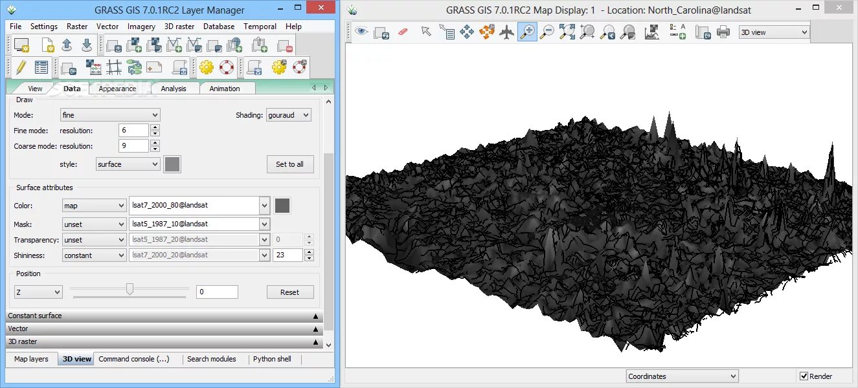Click the print map display icon
Viewport: 858px width, 388px height.
(x=723, y=32)
